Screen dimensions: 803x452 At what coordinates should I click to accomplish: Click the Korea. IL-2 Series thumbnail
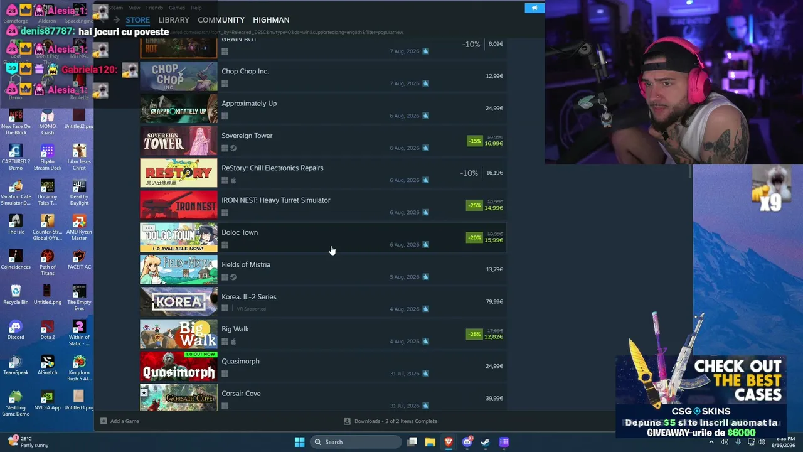click(x=179, y=301)
